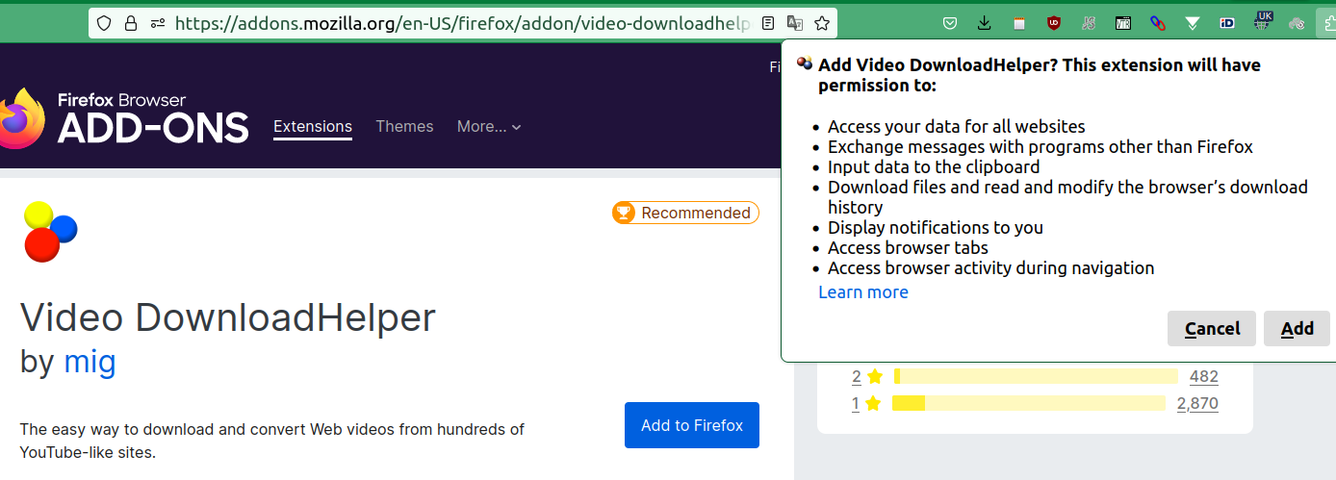Open the tracking protection shield icon
The height and width of the screenshot is (480, 1336).
tap(104, 23)
